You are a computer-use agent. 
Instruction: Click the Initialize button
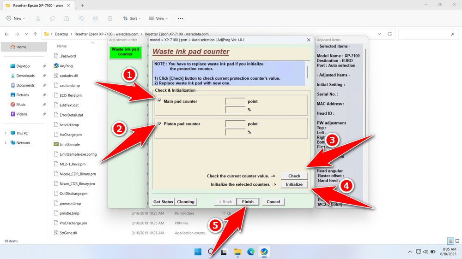tap(294, 184)
